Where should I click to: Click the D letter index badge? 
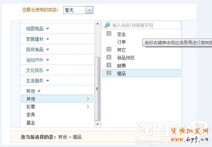tap(109, 34)
